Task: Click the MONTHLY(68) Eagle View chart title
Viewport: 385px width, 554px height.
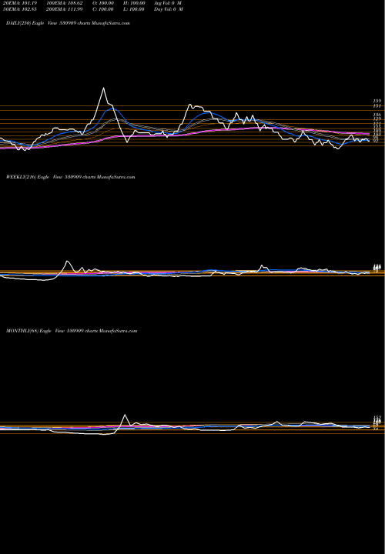Action: (x=72, y=331)
